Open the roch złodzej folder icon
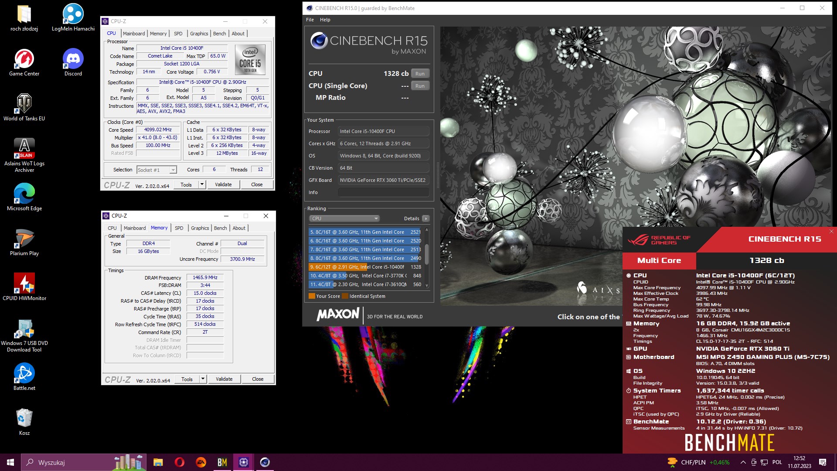 click(x=24, y=17)
